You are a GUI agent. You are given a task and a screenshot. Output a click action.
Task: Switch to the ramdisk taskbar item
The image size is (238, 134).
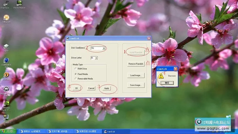(x=113, y=131)
